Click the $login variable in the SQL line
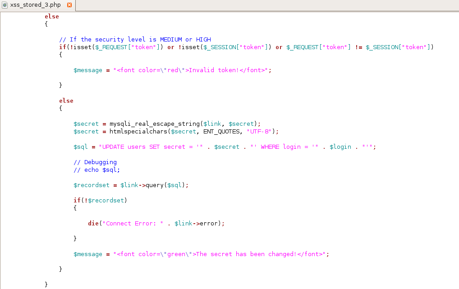 [340, 147]
